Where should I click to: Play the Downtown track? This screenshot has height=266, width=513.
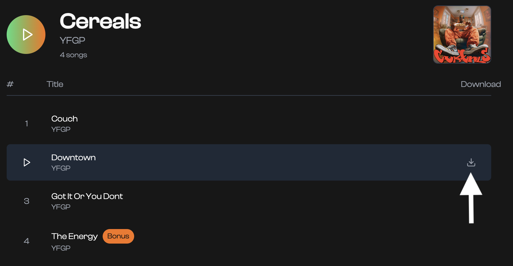pos(27,162)
